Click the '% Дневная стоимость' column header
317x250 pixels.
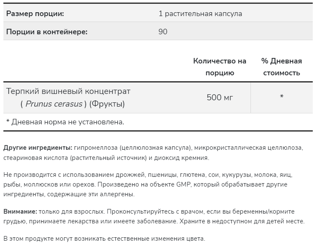(281, 67)
